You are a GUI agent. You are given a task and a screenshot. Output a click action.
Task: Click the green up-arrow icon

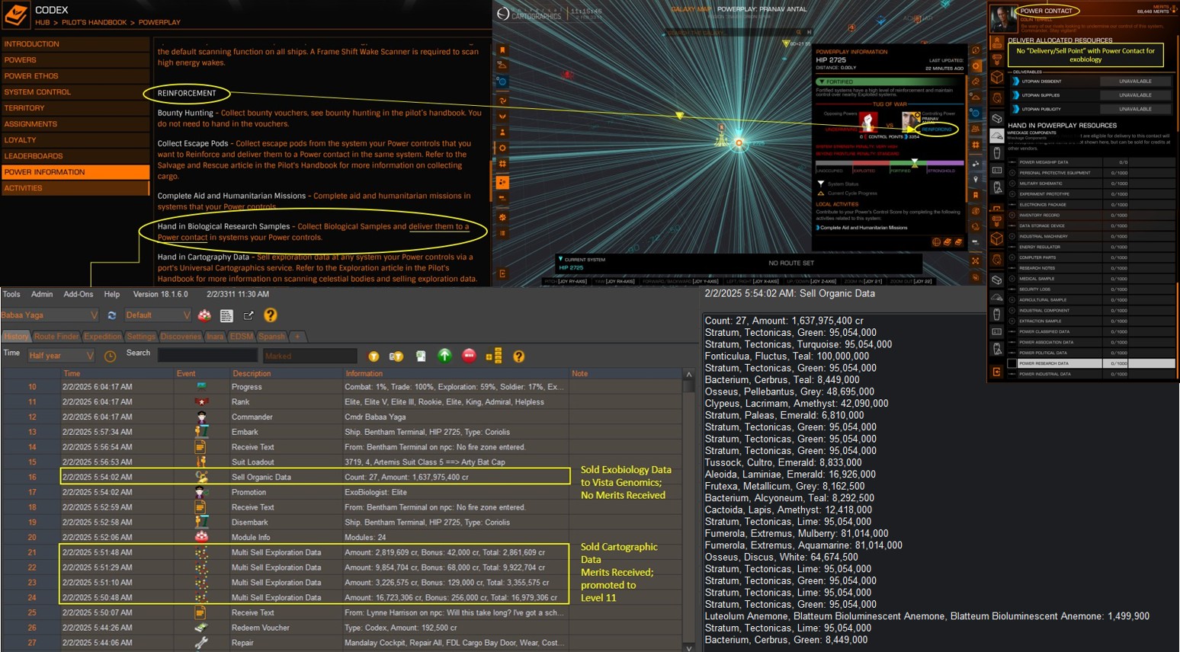click(444, 355)
